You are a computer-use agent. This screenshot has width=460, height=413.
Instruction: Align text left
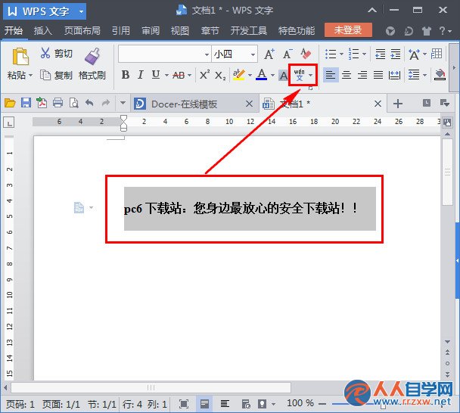[331, 75]
